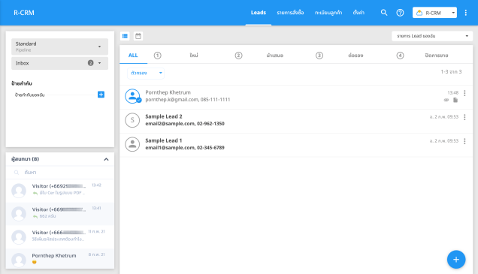478x274 pixels.
Task: Open Visitor chat dated 11 ก.พ. 21
Action: coord(60,237)
